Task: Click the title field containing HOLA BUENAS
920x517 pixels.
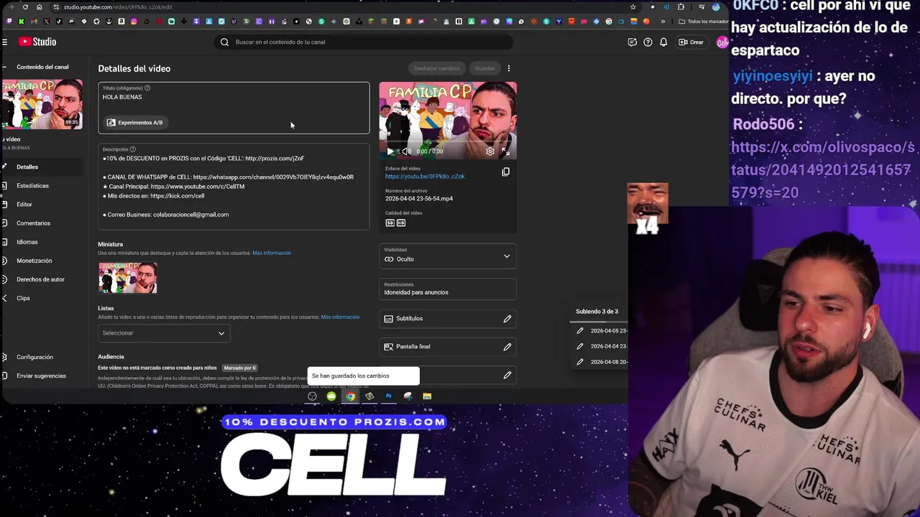Action: (234, 108)
